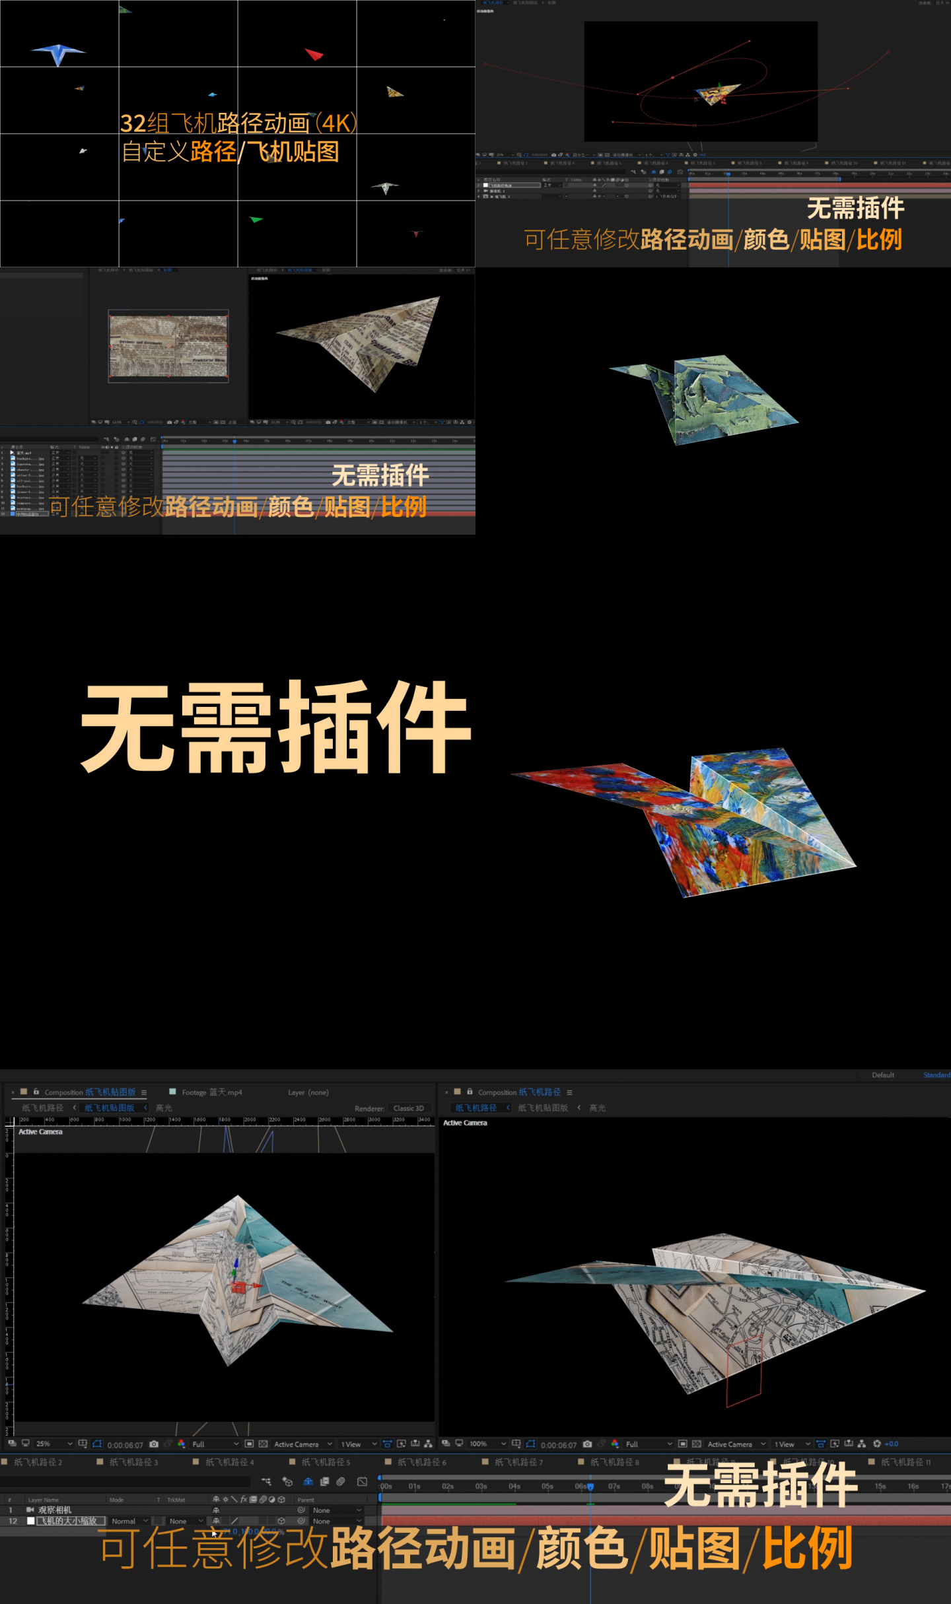Switch to timeline tab 纸飞机路径 5

[x=326, y=1462]
